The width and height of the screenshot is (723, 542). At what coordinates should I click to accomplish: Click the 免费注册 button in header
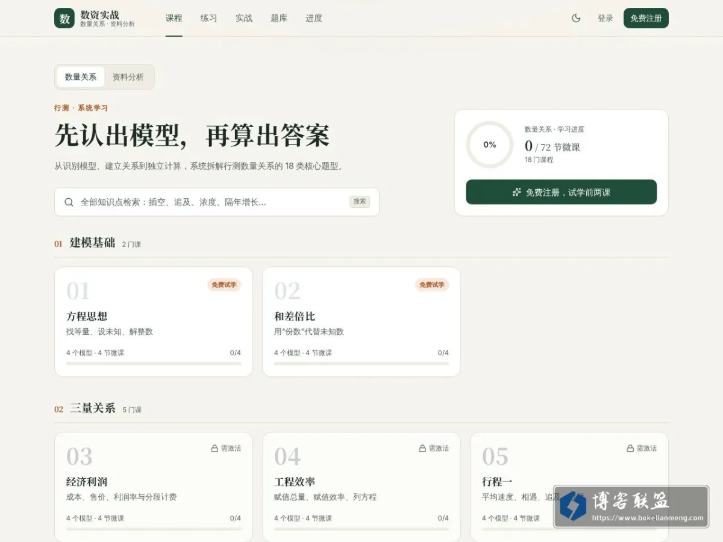pyautogui.click(x=646, y=18)
